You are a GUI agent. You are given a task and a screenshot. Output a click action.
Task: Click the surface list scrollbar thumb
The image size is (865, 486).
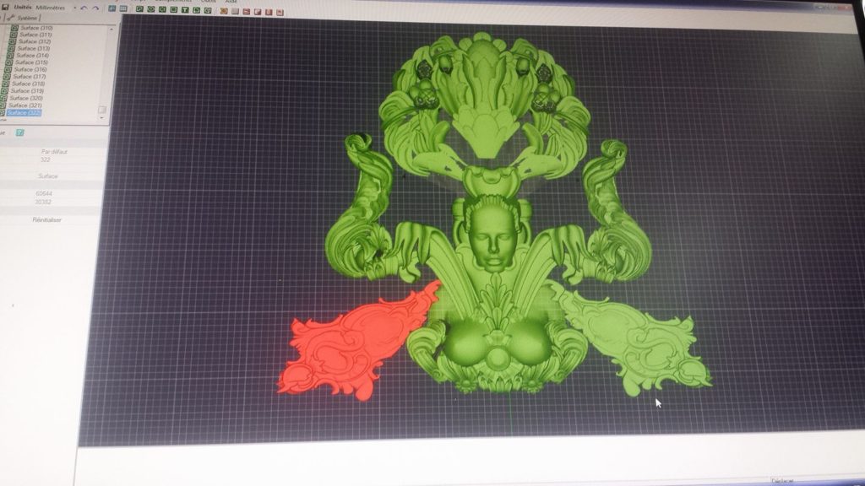pyautogui.click(x=102, y=110)
